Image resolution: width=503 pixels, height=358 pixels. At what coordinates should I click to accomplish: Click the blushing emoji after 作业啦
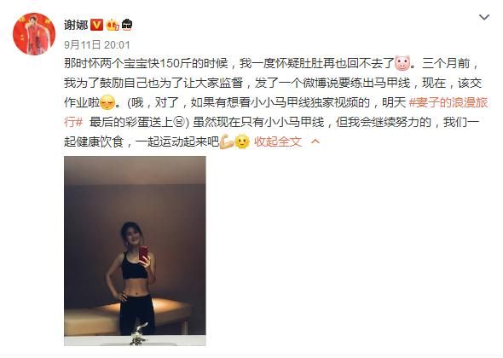click(x=107, y=103)
